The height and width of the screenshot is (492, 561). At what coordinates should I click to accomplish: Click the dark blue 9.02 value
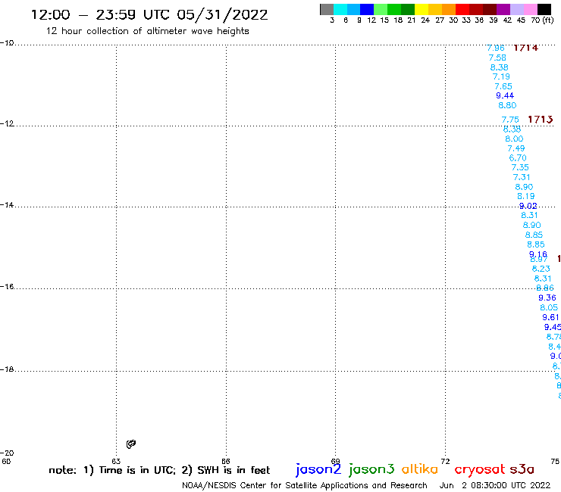[x=528, y=206]
